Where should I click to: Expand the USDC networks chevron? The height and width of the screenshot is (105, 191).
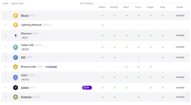point(40,77)
